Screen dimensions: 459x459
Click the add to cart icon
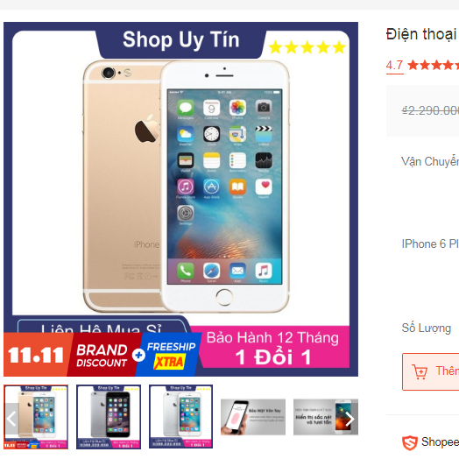tap(420, 371)
